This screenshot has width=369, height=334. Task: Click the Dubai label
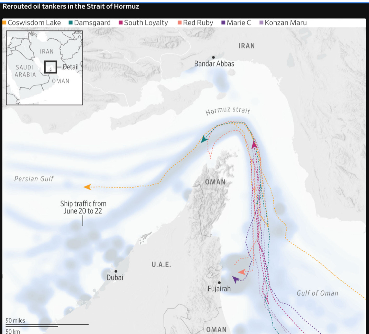coord(115,278)
